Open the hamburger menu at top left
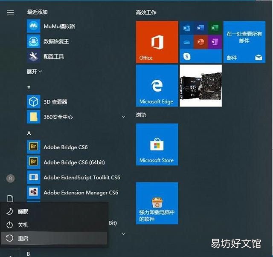The height and width of the screenshot is (257, 273). click(x=10, y=12)
